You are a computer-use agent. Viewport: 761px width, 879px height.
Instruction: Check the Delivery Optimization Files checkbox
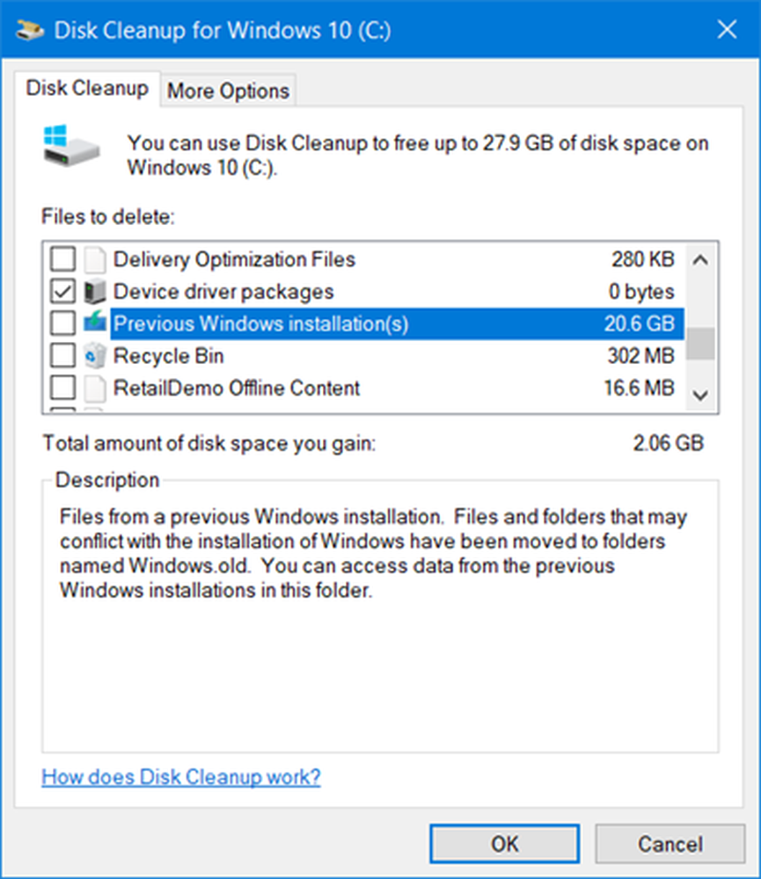pos(62,259)
